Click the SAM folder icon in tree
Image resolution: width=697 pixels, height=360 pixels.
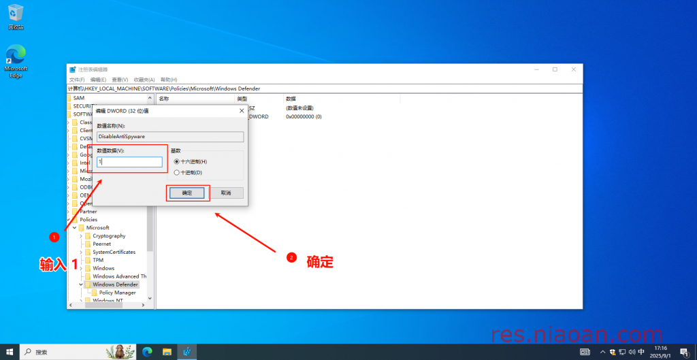click(69, 98)
